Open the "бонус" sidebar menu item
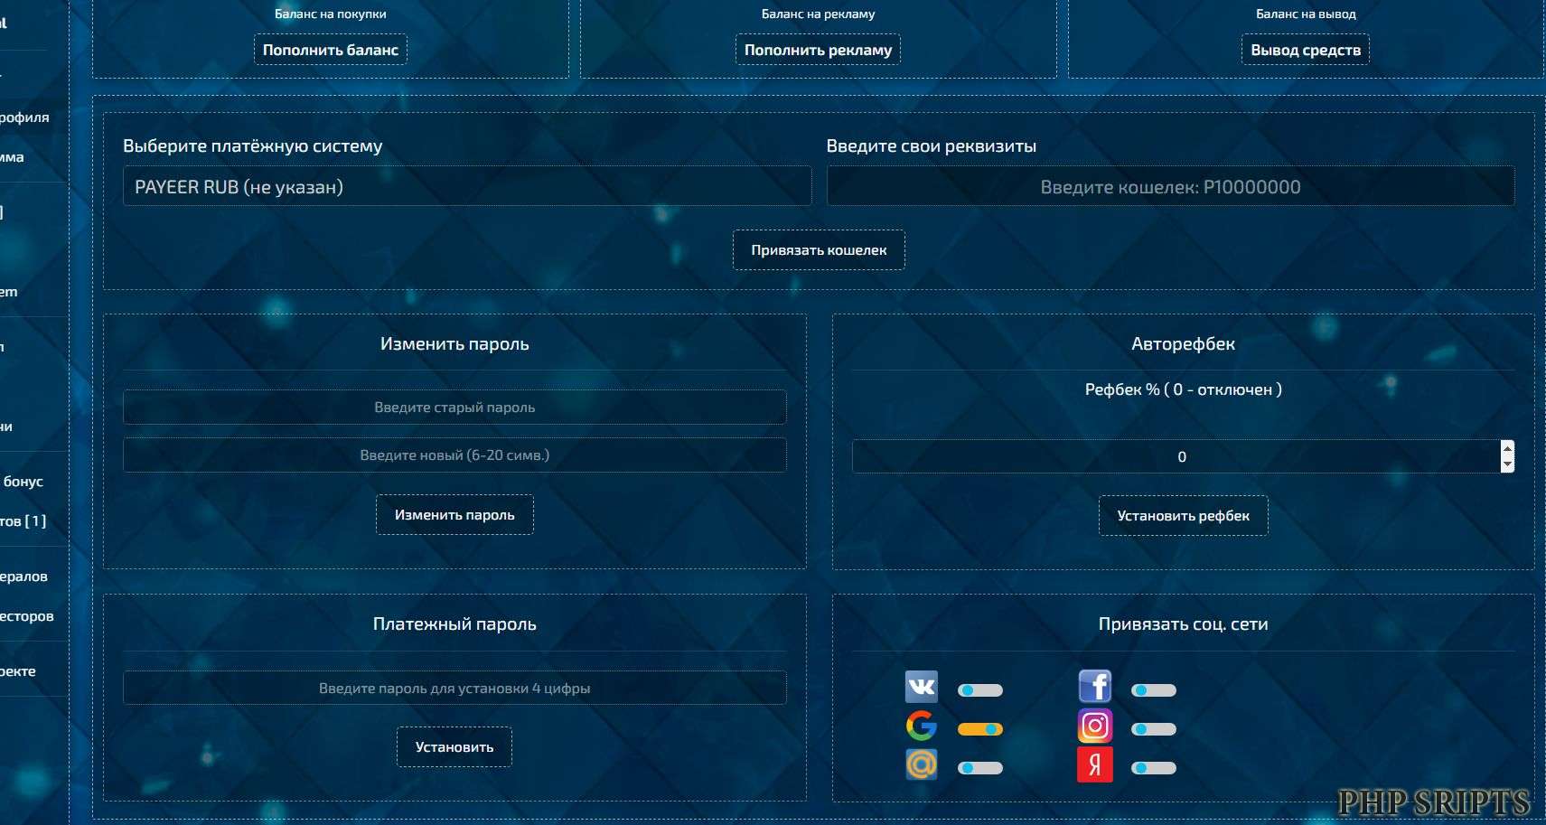Screen dimensions: 1546x825 pyautogui.click(x=23, y=482)
